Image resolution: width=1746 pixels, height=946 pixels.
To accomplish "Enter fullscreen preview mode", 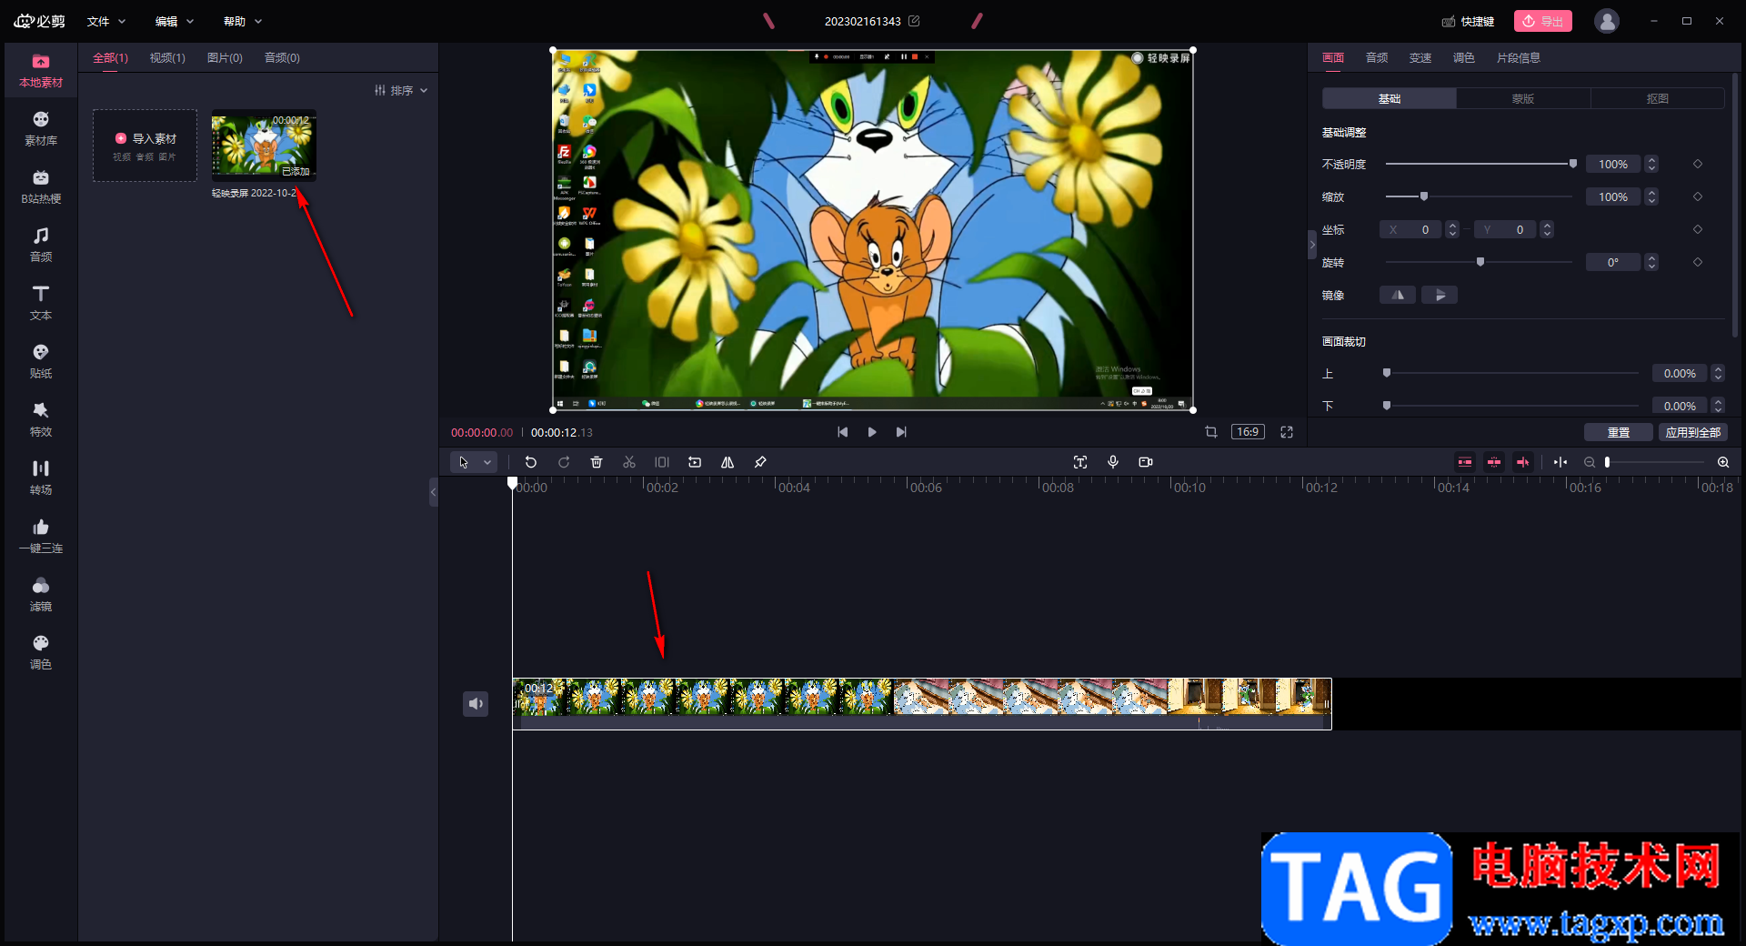I will 1287,432.
